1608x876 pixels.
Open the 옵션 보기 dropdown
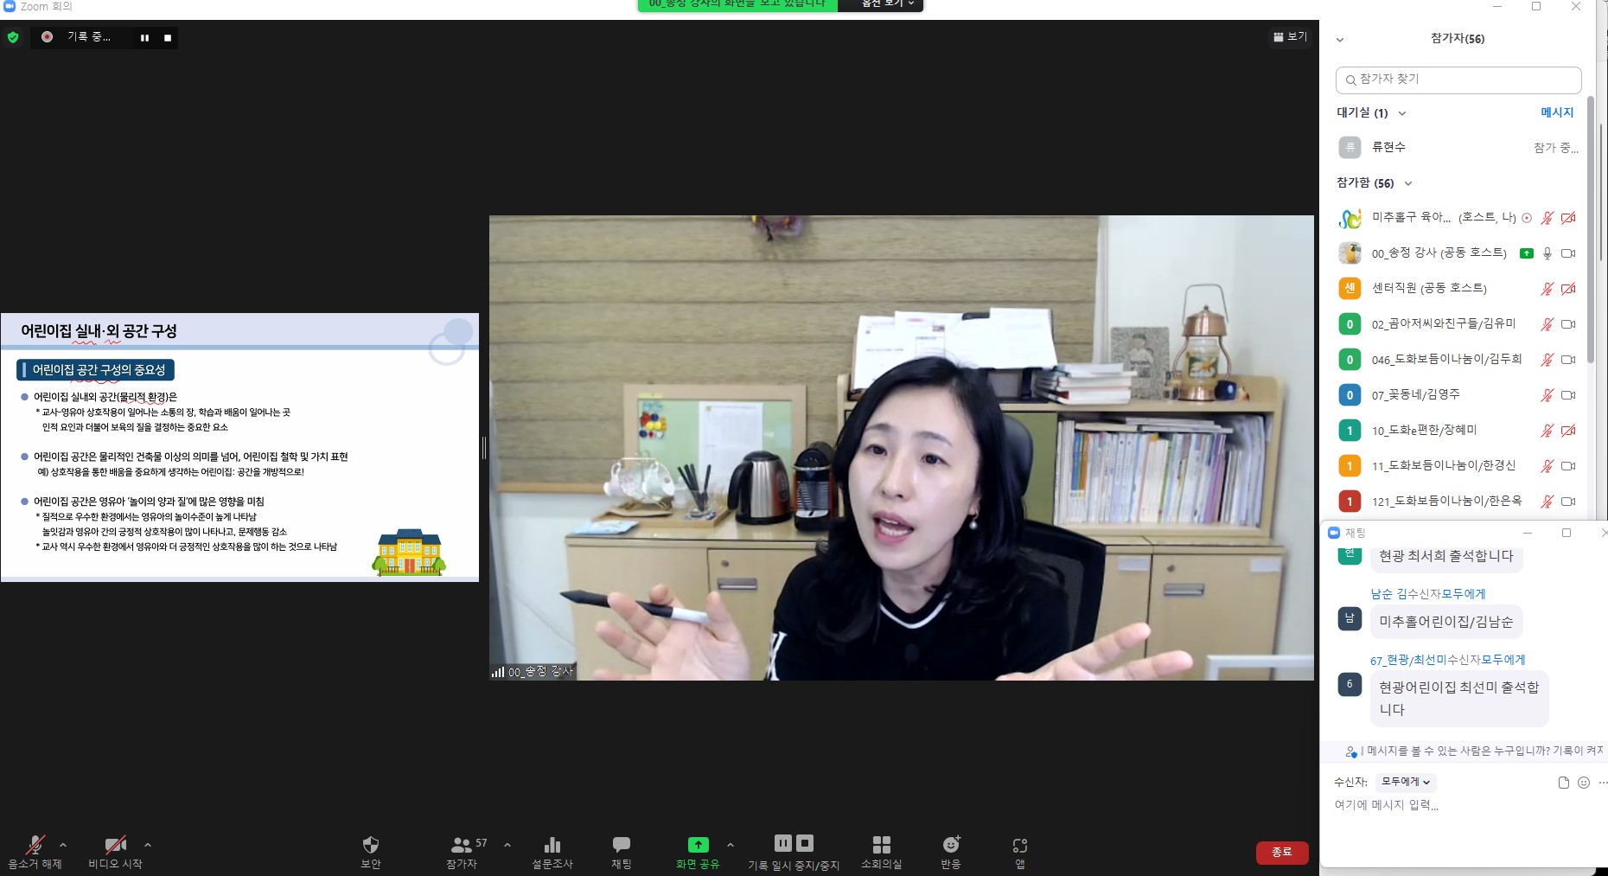click(x=888, y=4)
